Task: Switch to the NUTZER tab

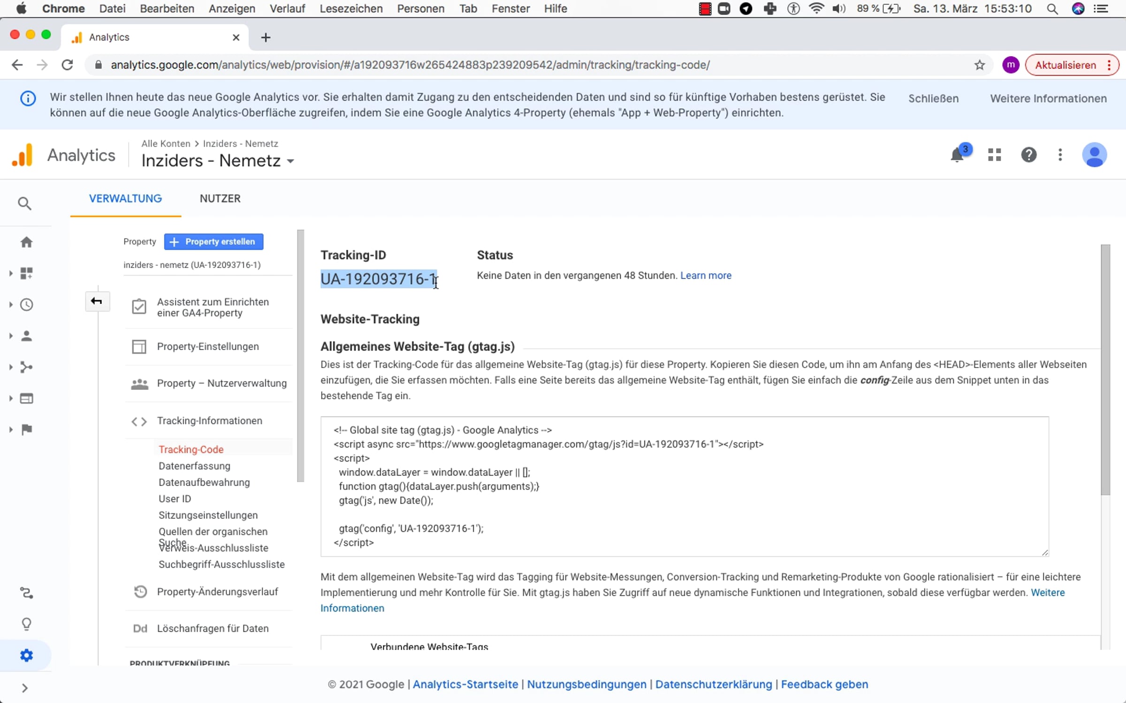Action: [220, 199]
